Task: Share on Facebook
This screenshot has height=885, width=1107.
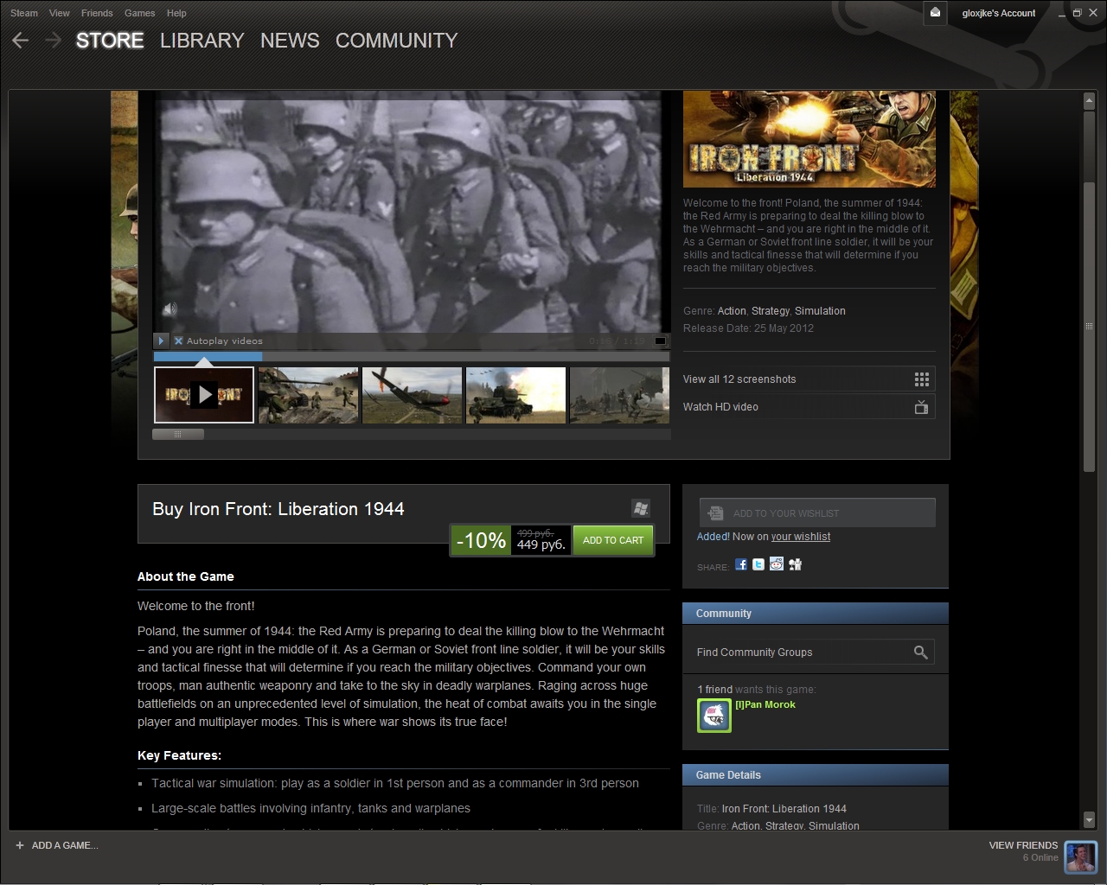Action: point(741,564)
